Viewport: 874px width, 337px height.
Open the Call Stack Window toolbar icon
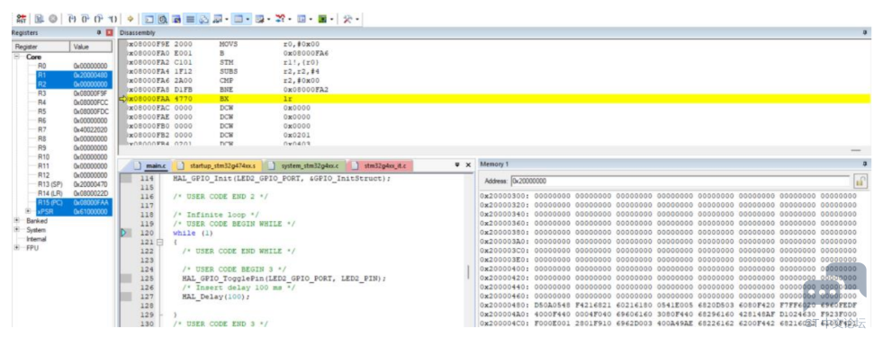tap(203, 19)
